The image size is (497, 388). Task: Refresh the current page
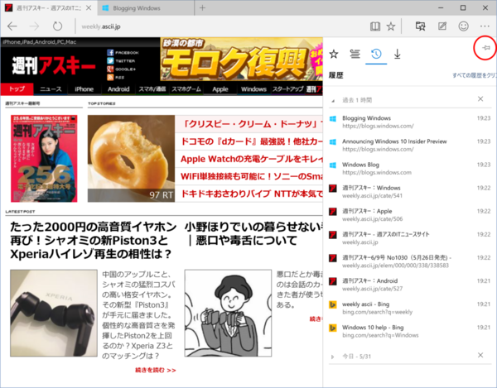point(57,26)
